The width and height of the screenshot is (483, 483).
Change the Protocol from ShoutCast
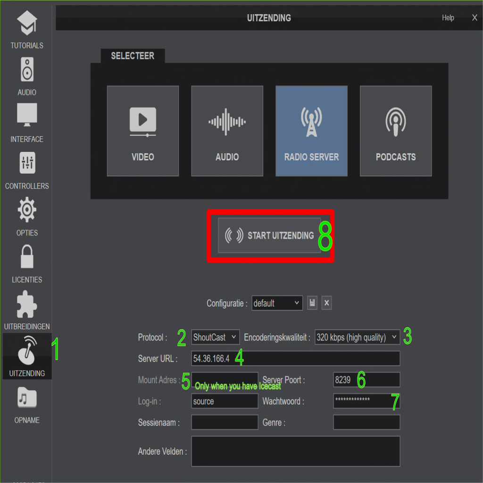215,337
